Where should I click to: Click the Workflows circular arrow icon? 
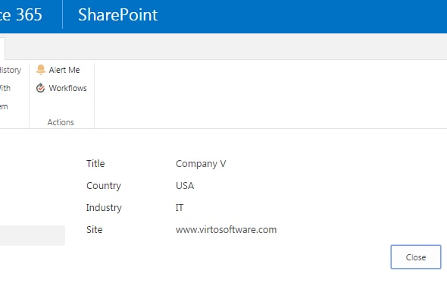40,88
